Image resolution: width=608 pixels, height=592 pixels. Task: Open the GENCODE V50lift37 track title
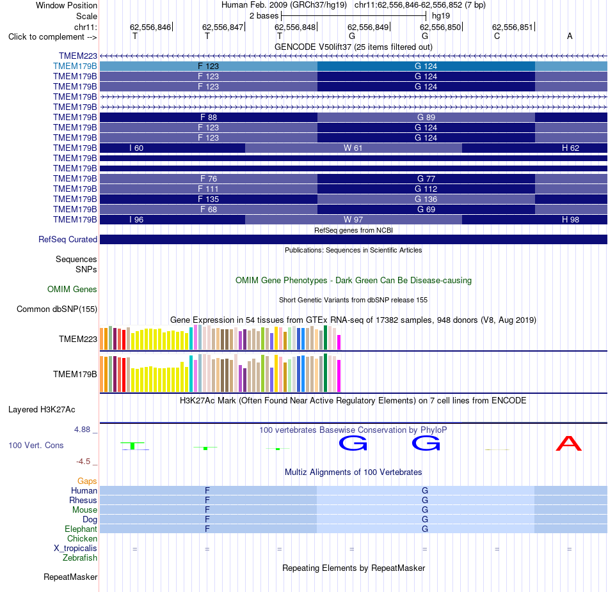(x=353, y=47)
